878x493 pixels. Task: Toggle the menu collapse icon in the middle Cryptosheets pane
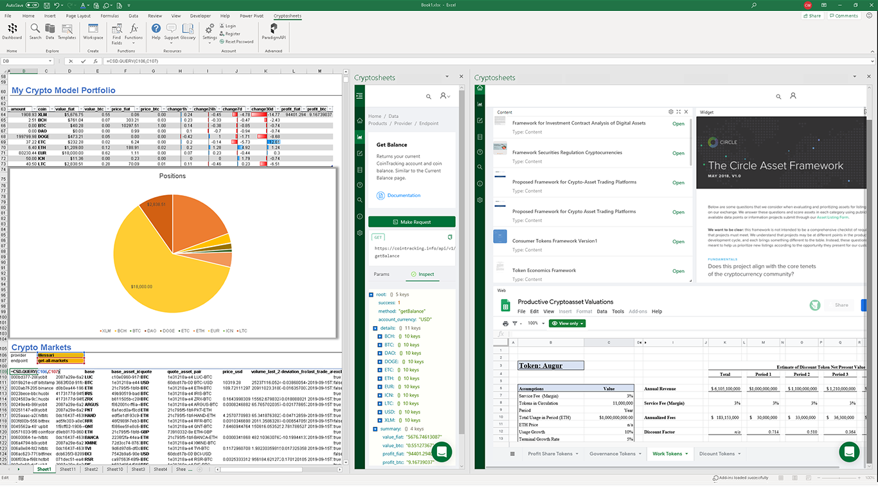pos(360,96)
